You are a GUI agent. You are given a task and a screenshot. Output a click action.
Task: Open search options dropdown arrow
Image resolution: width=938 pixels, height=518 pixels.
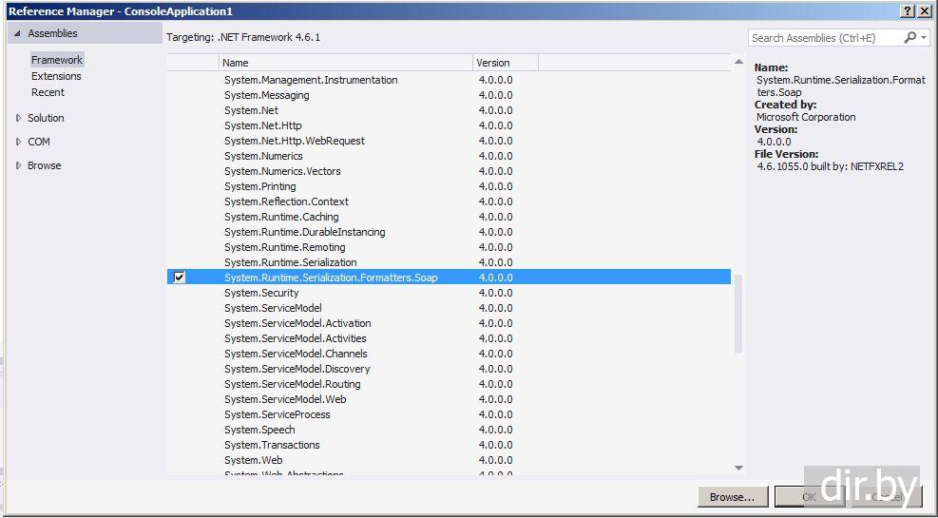pos(924,38)
